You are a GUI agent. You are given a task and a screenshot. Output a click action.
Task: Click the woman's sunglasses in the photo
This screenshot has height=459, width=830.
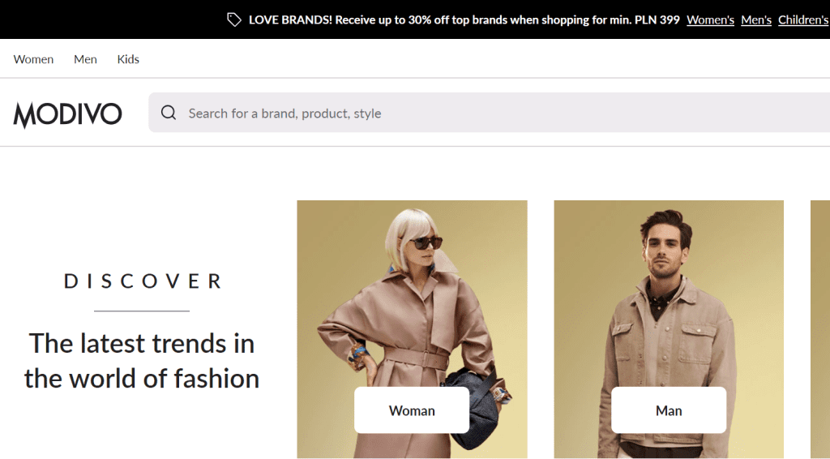click(423, 242)
